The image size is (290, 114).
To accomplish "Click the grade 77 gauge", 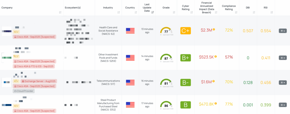I will [166, 31].
